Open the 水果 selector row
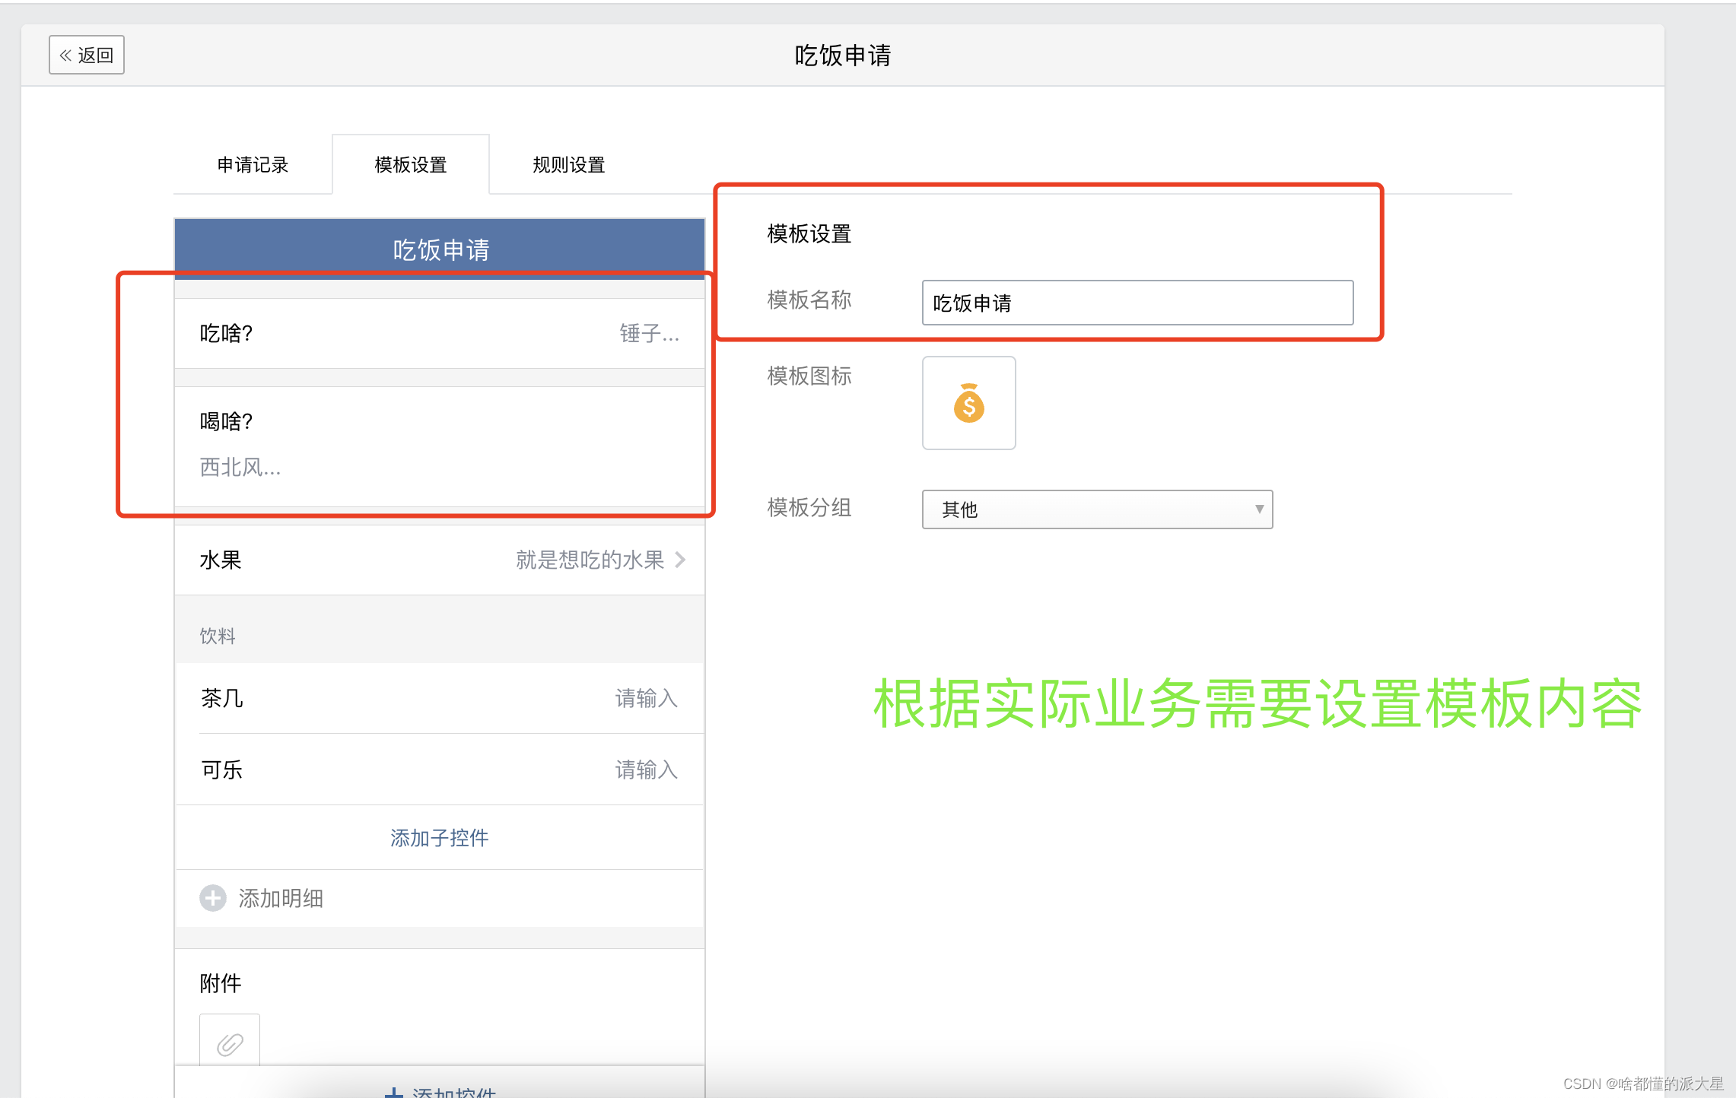The height and width of the screenshot is (1098, 1736). pos(440,560)
